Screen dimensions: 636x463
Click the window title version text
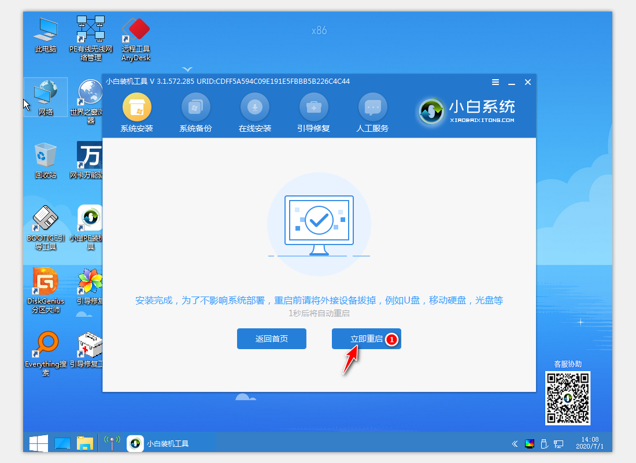(228, 82)
